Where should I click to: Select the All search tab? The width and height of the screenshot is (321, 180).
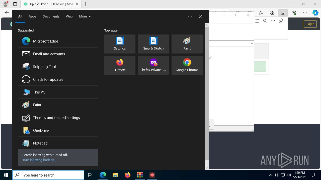point(20,16)
